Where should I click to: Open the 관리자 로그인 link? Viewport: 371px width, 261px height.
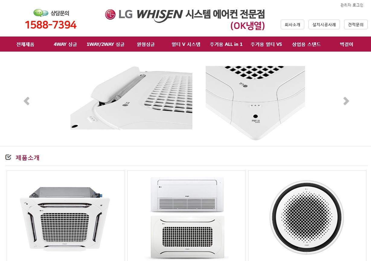[352, 5]
